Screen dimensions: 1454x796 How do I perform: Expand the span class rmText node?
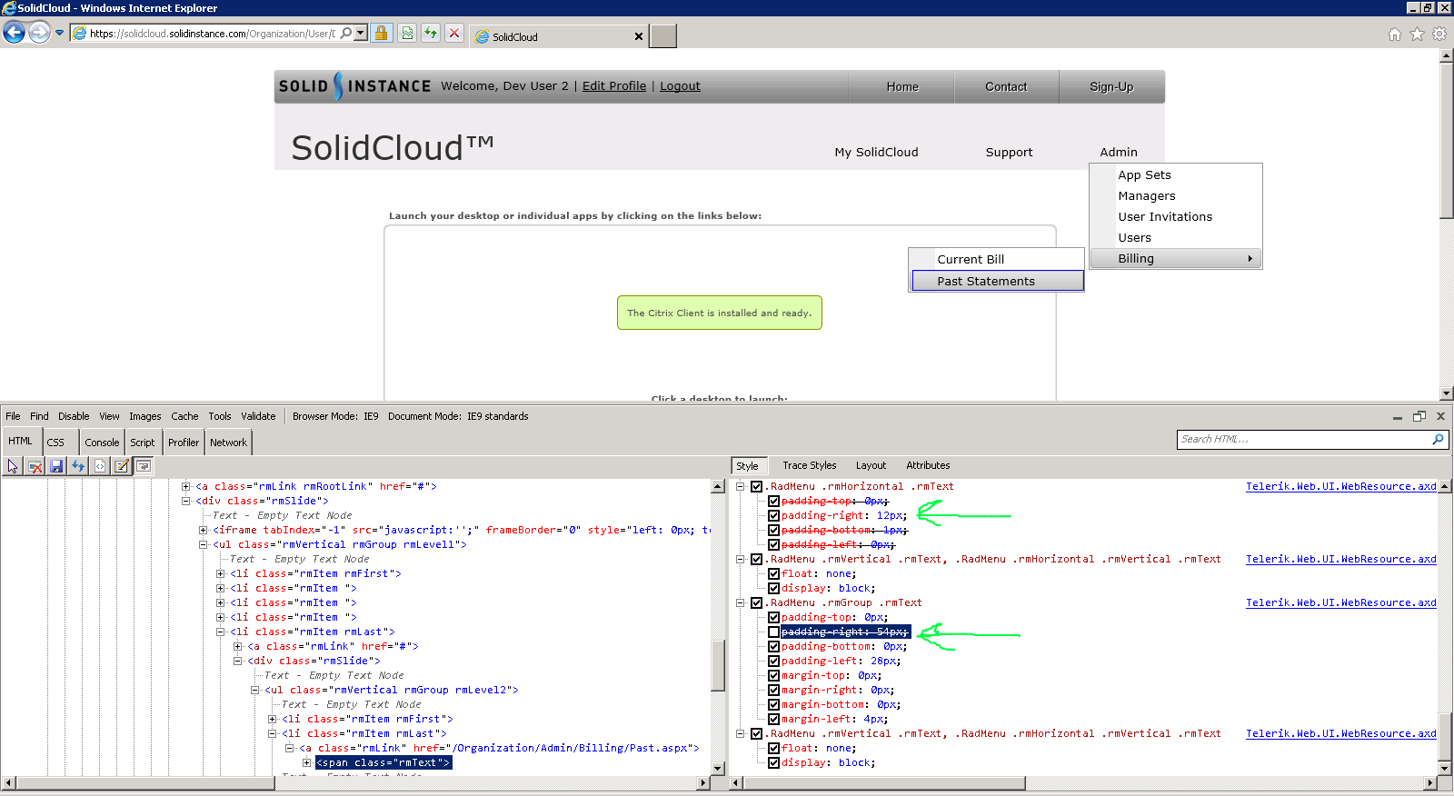[307, 763]
